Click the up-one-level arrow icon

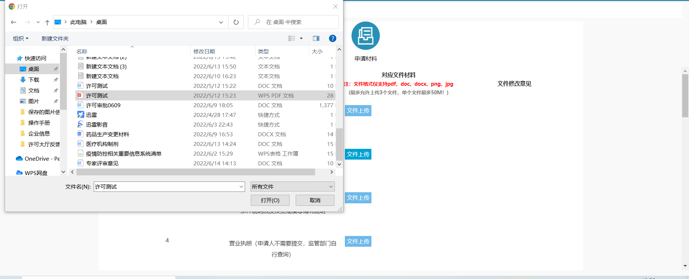click(x=47, y=22)
